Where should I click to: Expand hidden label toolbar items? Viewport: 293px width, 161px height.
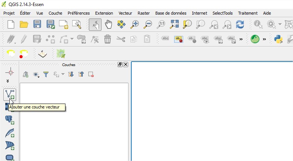[241, 39]
